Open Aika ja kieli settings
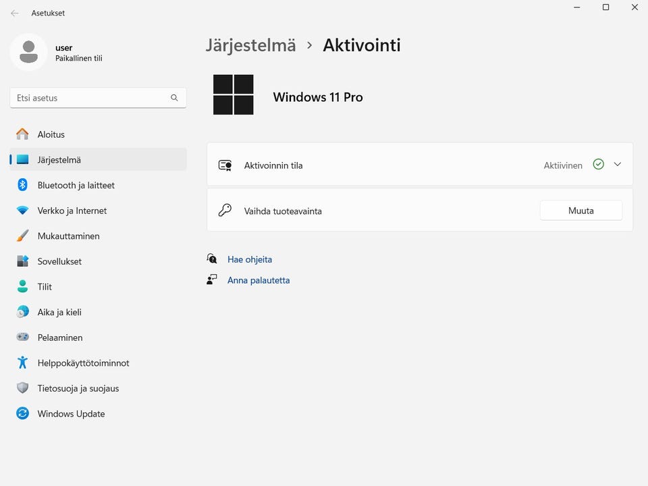This screenshot has width=648, height=486. [59, 312]
